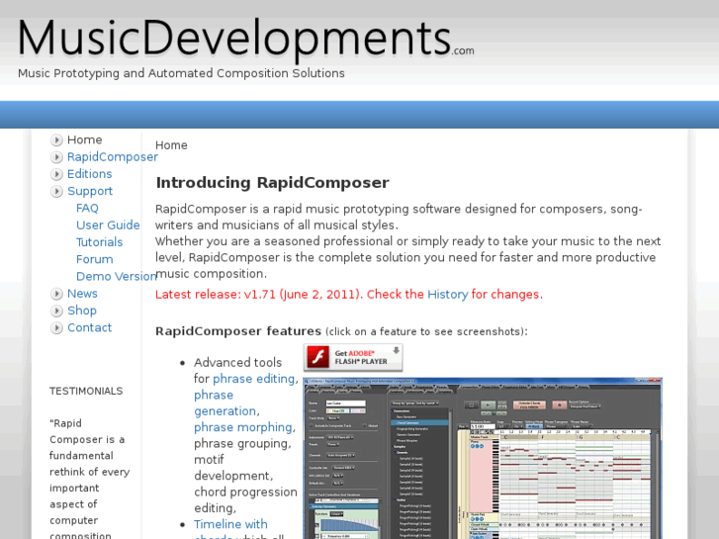Visit the Forum from the sidebar
This screenshot has width=719, height=539.
94,259
